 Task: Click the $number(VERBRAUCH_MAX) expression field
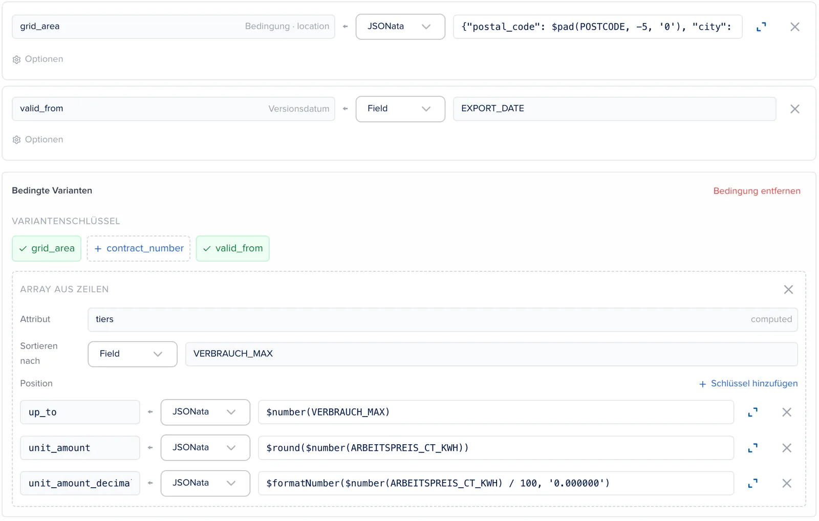(x=496, y=412)
